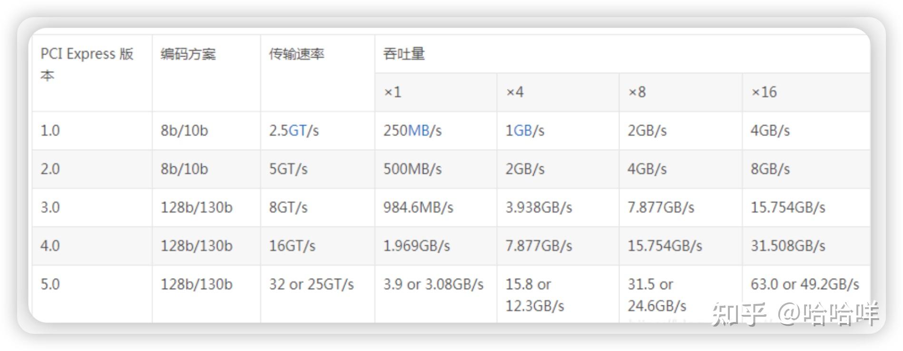The width and height of the screenshot is (903, 351).
Task: Open the blue MB link in 250MB/s
Action: [x=419, y=131]
